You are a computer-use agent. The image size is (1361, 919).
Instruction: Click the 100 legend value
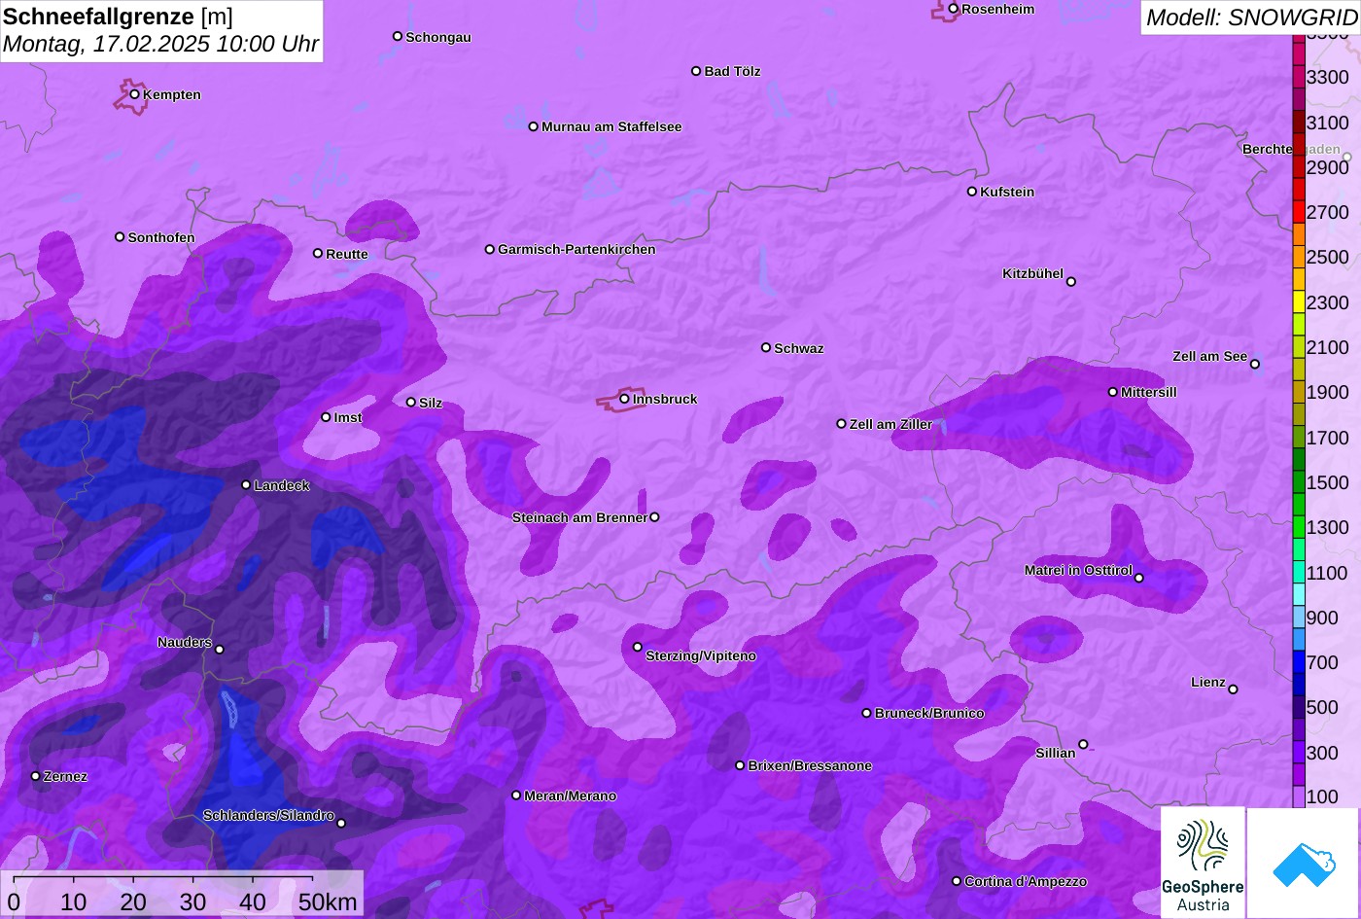(x=1322, y=796)
